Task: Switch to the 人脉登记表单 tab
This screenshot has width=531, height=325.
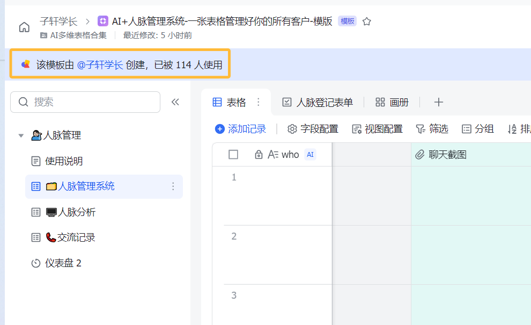Action: pos(318,102)
